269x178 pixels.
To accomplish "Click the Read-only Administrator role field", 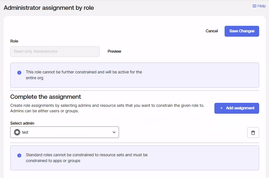I will tap(55, 52).
